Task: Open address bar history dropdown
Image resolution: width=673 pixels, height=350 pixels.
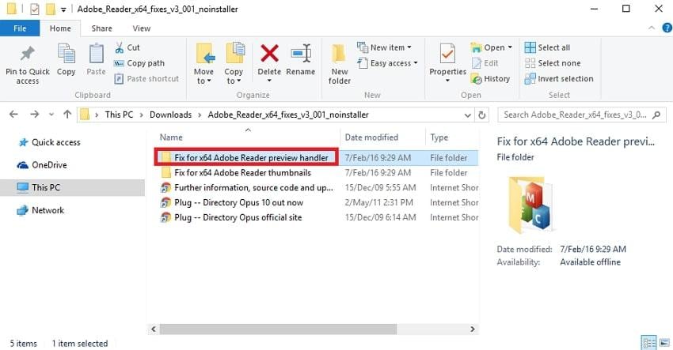Action: 468,115
